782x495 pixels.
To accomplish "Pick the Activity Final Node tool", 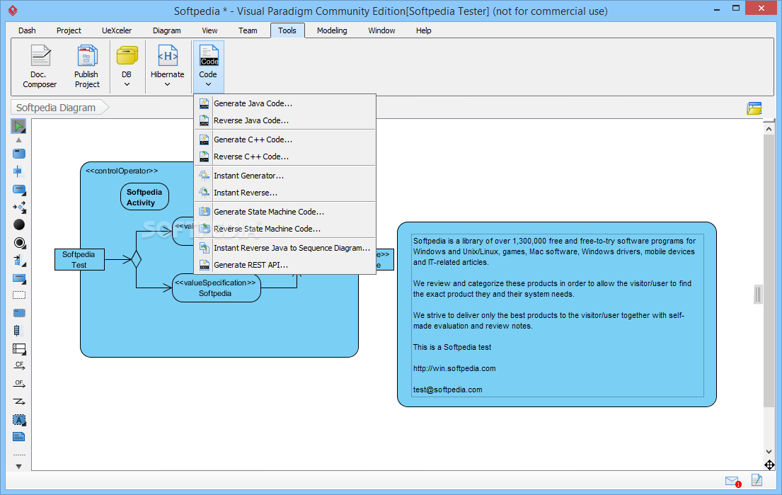I will pos(19,243).
